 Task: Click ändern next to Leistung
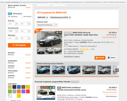(x=28, y=68)
